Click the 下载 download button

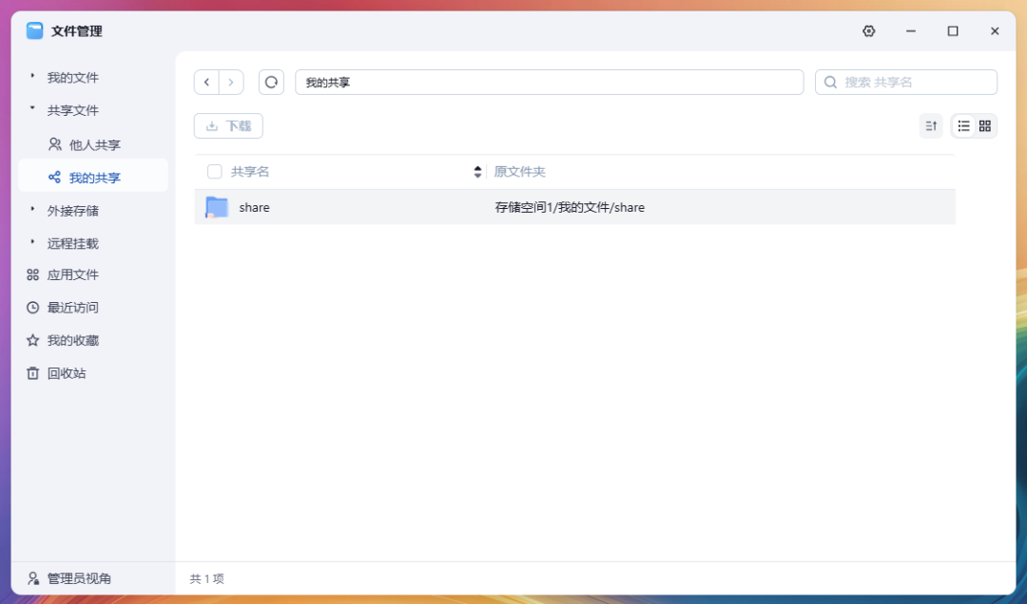tap(228, 125)
